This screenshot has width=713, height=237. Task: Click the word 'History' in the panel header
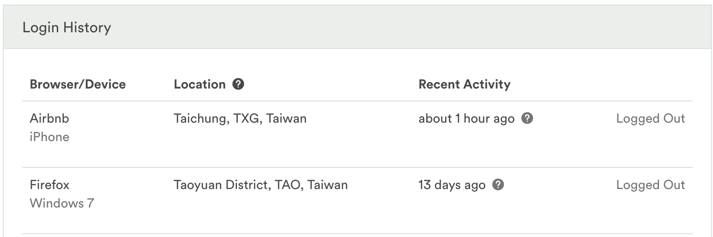point(87,28)
